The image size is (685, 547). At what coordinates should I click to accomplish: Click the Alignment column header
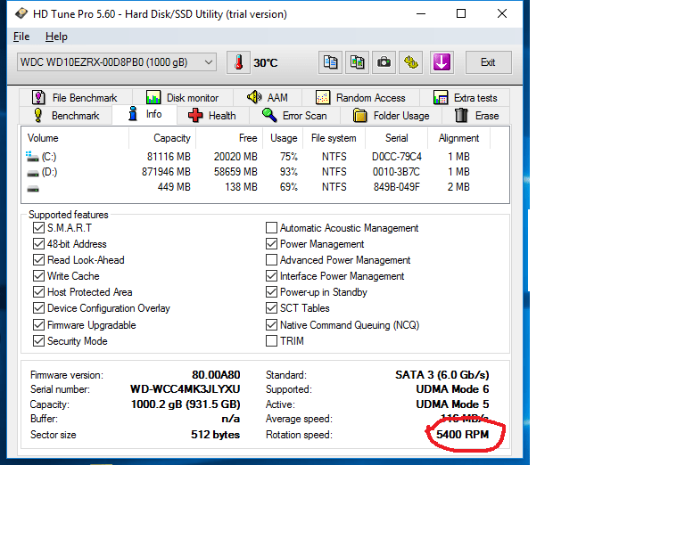coord(458,138)
